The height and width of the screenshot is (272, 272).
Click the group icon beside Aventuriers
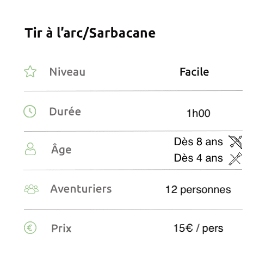(x=31, y=189)
